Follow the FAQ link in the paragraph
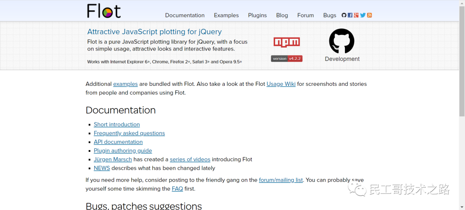Screen dimensions: 465x210 click(177, 188)
